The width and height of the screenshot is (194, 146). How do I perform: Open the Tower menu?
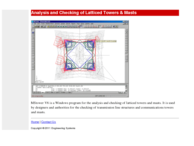[43, 24]
